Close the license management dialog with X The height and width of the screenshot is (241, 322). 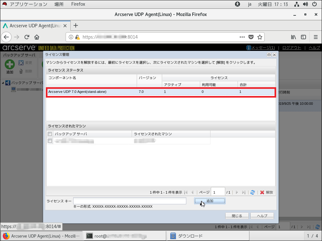274,55
